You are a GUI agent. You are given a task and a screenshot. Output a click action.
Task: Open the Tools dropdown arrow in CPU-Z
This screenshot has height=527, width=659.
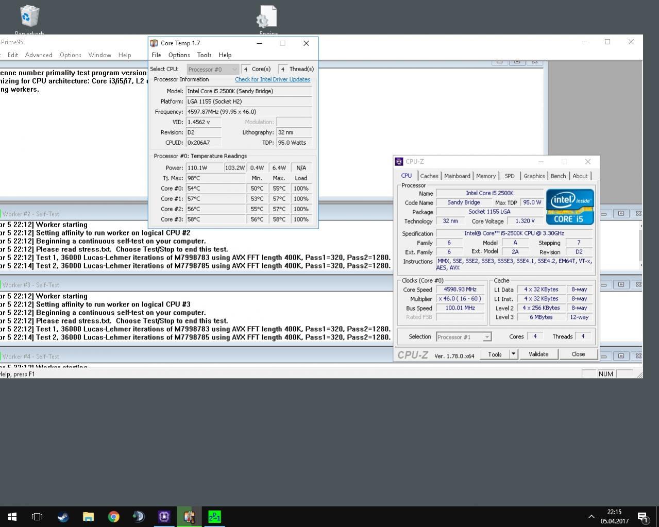coord(513,354)
